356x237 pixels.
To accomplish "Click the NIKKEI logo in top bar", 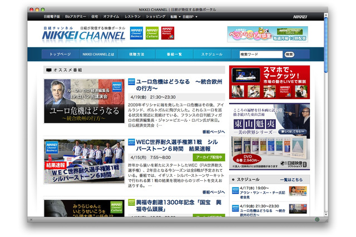I will (300, 17).
